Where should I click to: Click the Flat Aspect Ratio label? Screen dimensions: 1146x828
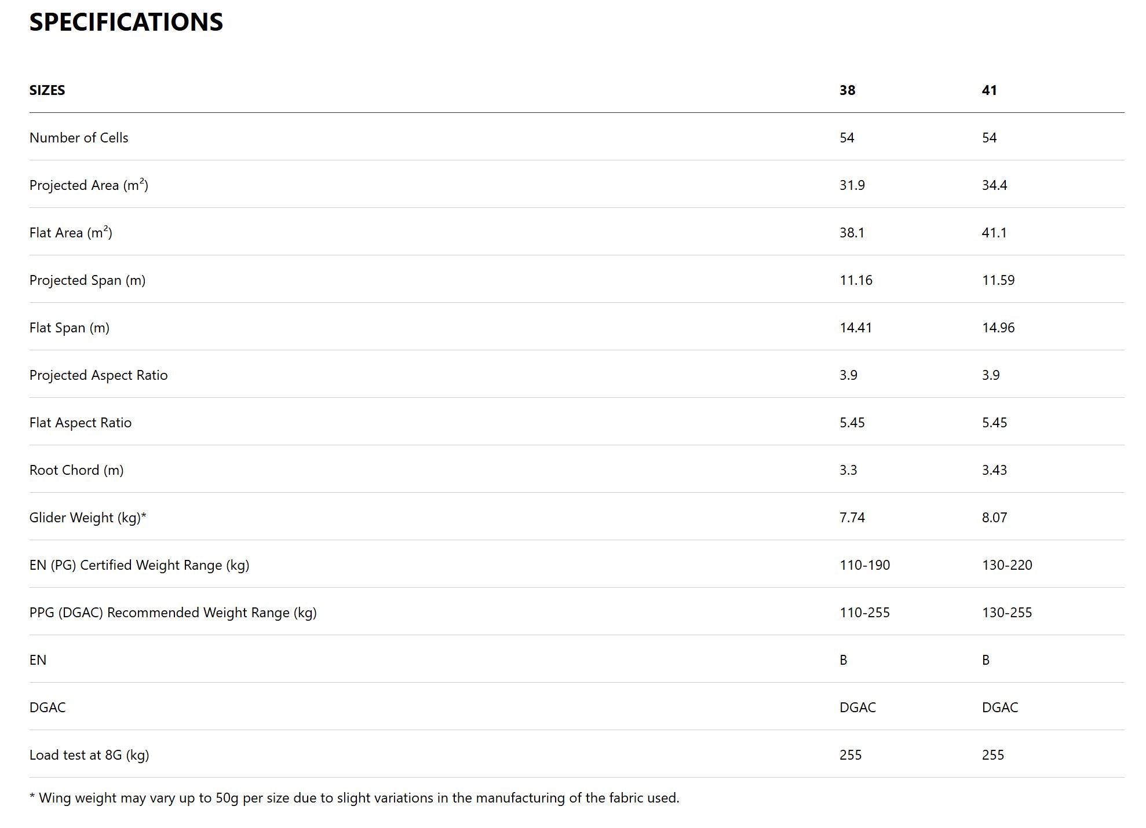click(x=81, y=423)
